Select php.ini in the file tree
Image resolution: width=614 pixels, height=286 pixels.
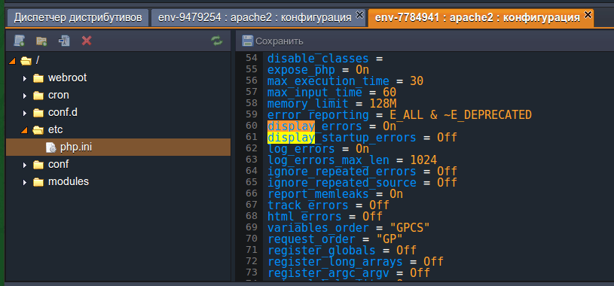118,148
